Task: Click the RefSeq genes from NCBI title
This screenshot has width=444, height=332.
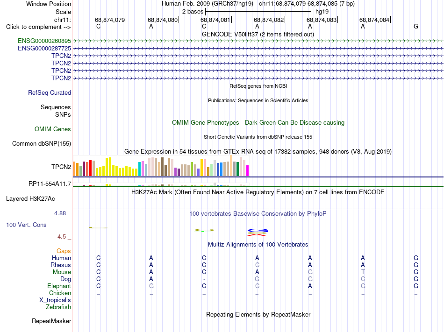Action: click(258, 86)
